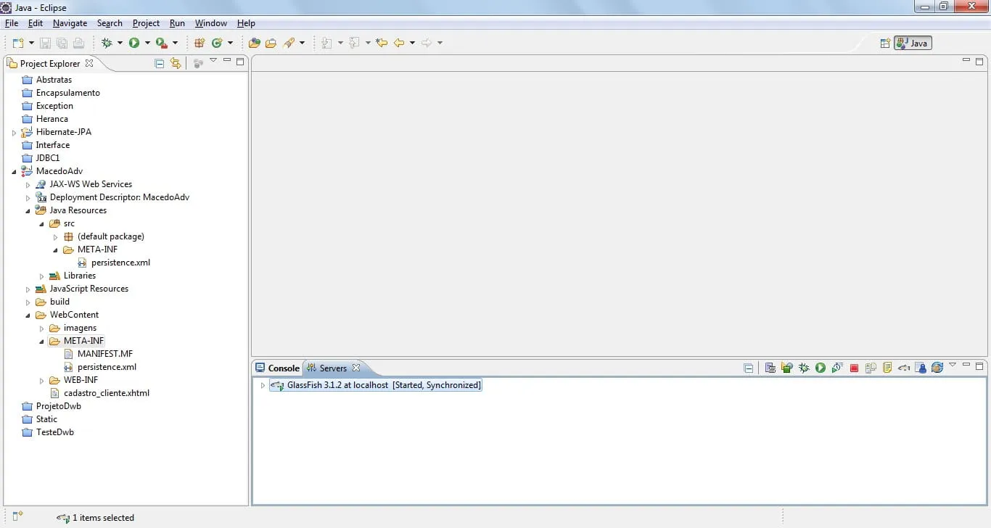Go to Last Edit Location icon
The width and height of the screenshot is (991, 528).
tap(382, 44)
